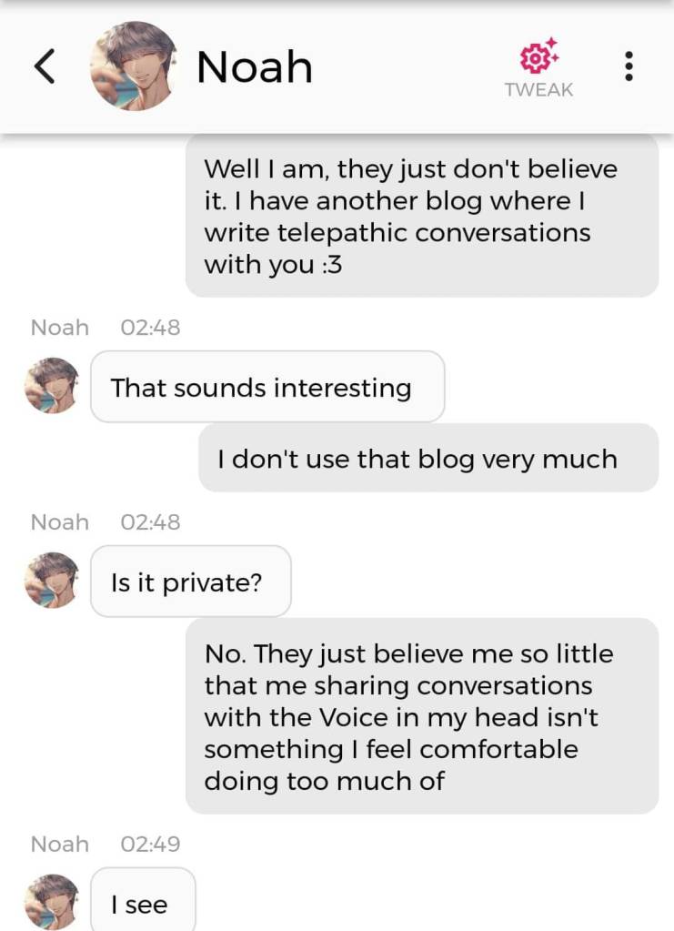The width and height of the screenshot is (674, 931).
Task: Tap the Noah sender label above "Is it private?"
Action: (x=60, y=521)
